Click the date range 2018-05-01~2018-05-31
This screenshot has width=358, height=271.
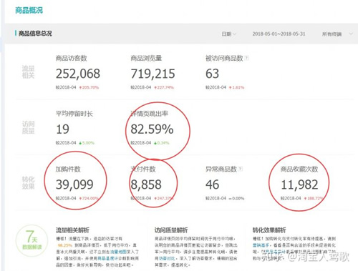tap(279, 34)
